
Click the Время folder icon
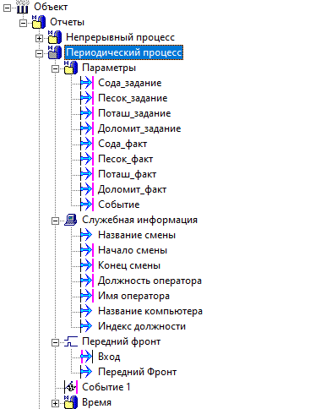[x=71, y=402]
